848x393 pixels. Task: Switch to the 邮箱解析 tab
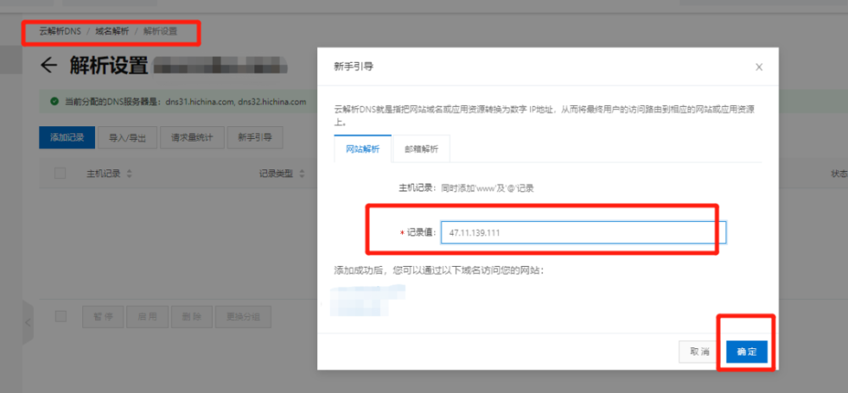coord(421,150)
